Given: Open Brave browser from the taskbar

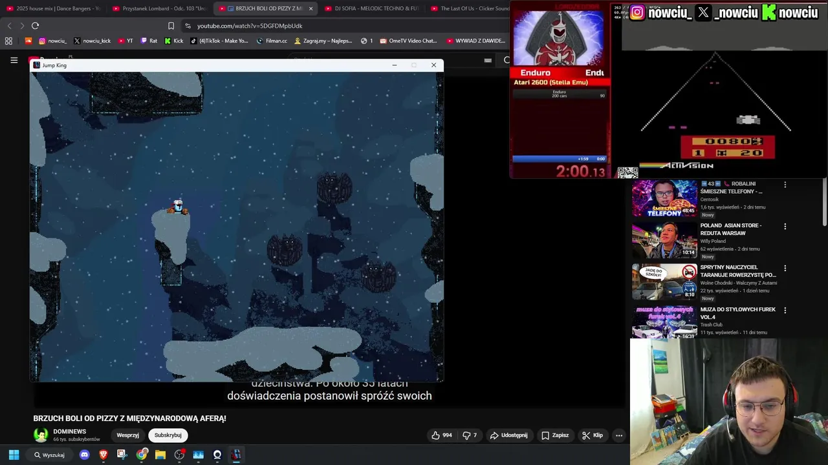Looking at the screenshot, I should point(103,455).
